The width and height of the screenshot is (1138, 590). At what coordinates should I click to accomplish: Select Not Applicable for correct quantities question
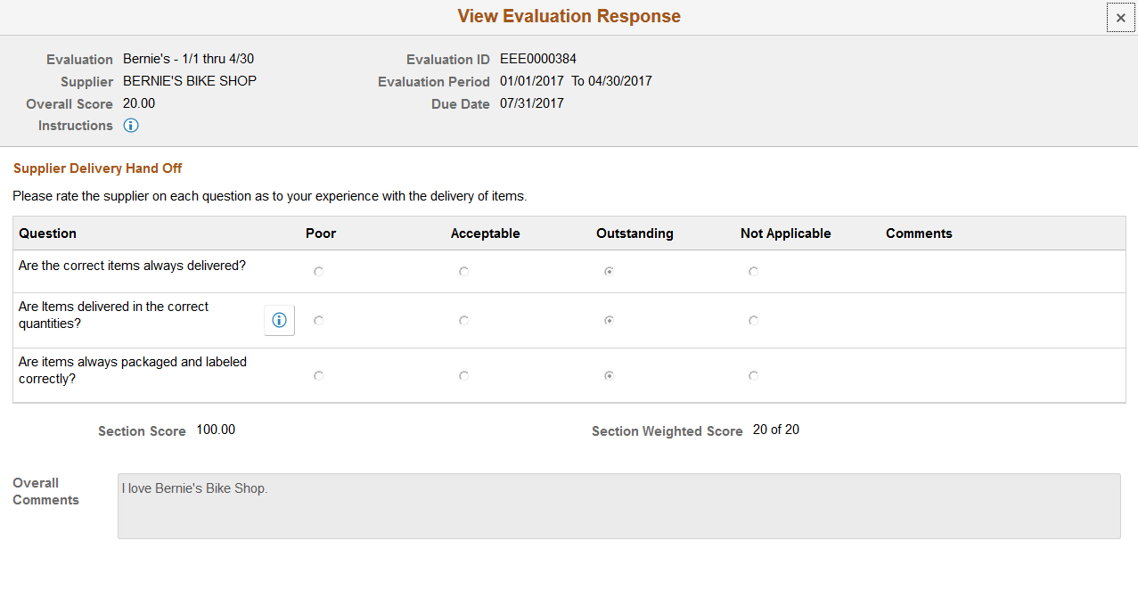pyautogui.click(x=753, y=320)
